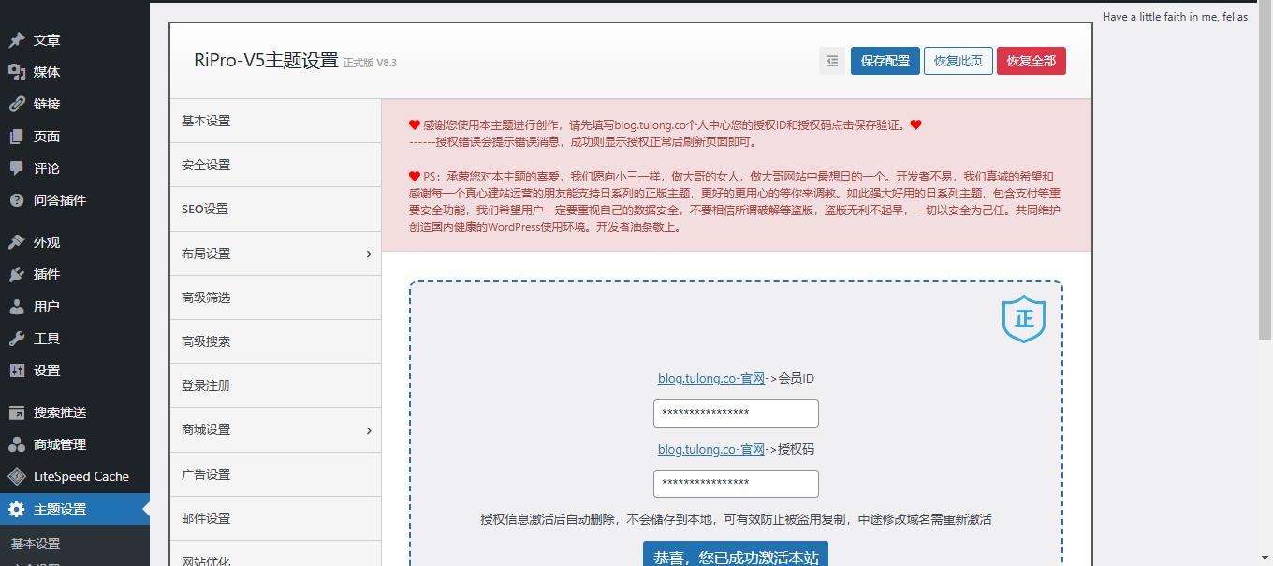Screen dimensions: 1273x566
Task: Click the pushpin icon beside 文章
Action: [17, 40]
